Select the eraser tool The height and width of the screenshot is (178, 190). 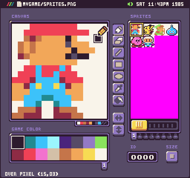pos(118,41)
